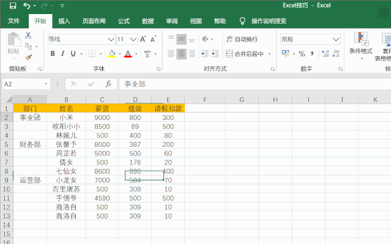
Task: Open the 剪贴板 dialog launcher
Action: [40, 69]
